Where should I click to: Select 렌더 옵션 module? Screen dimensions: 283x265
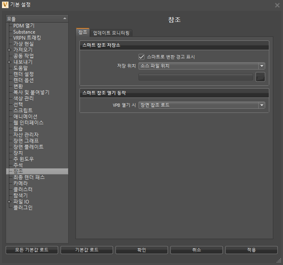(x=23, y=80)
